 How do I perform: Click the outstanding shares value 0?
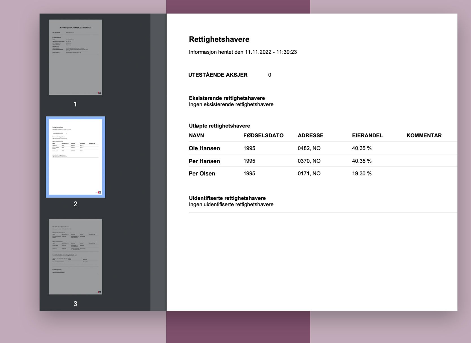(x=270, y=75)
